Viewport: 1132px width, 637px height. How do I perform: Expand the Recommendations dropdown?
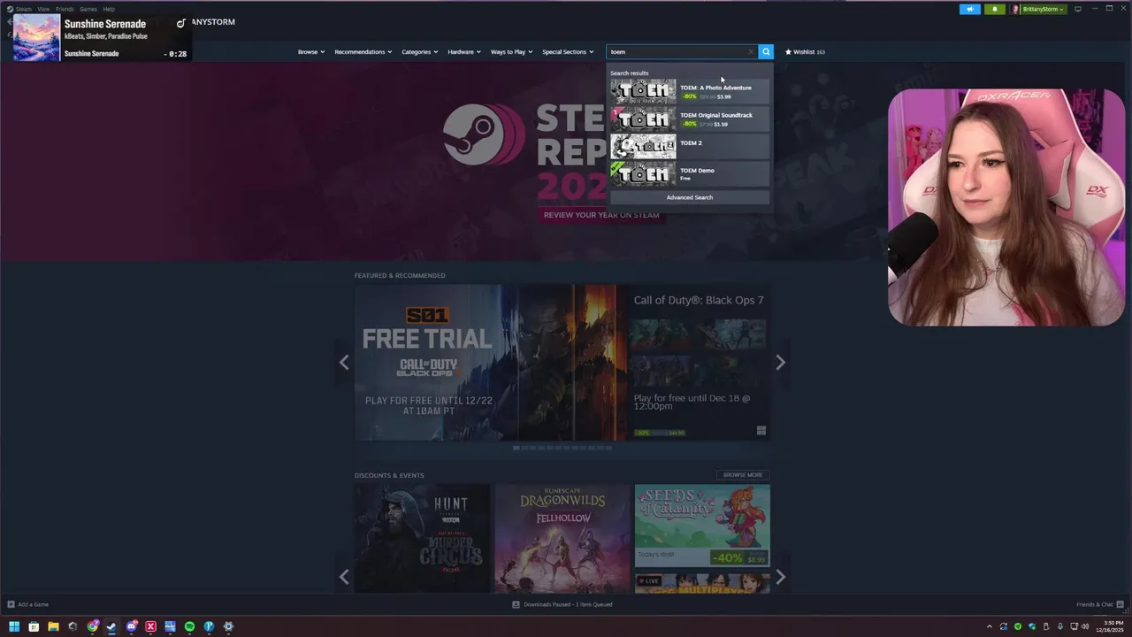tap(363, 51)
